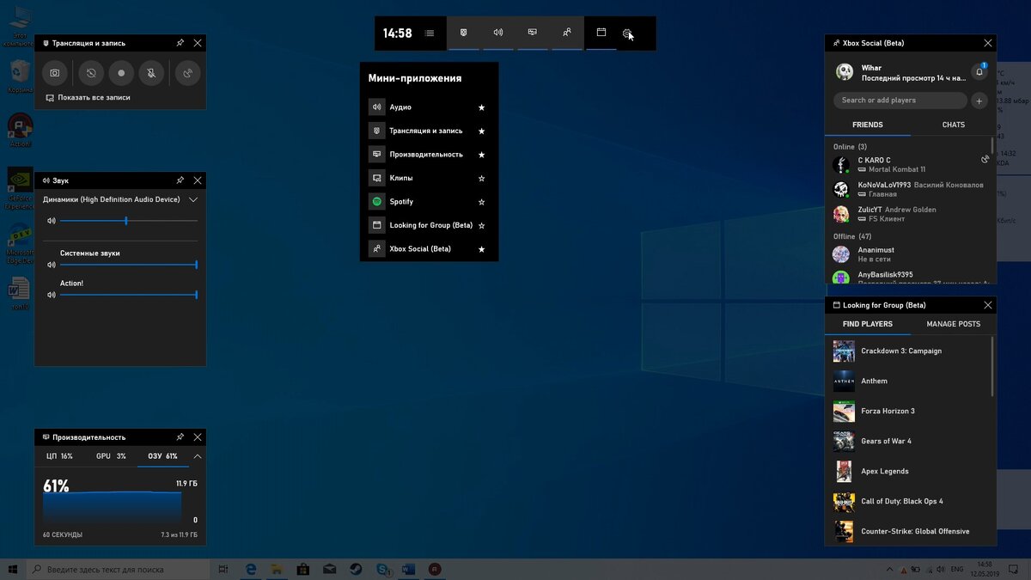The height and width of the screenshot is (580, 1031).
Task: Click the Xbox Social search players field
Action: 900,101
